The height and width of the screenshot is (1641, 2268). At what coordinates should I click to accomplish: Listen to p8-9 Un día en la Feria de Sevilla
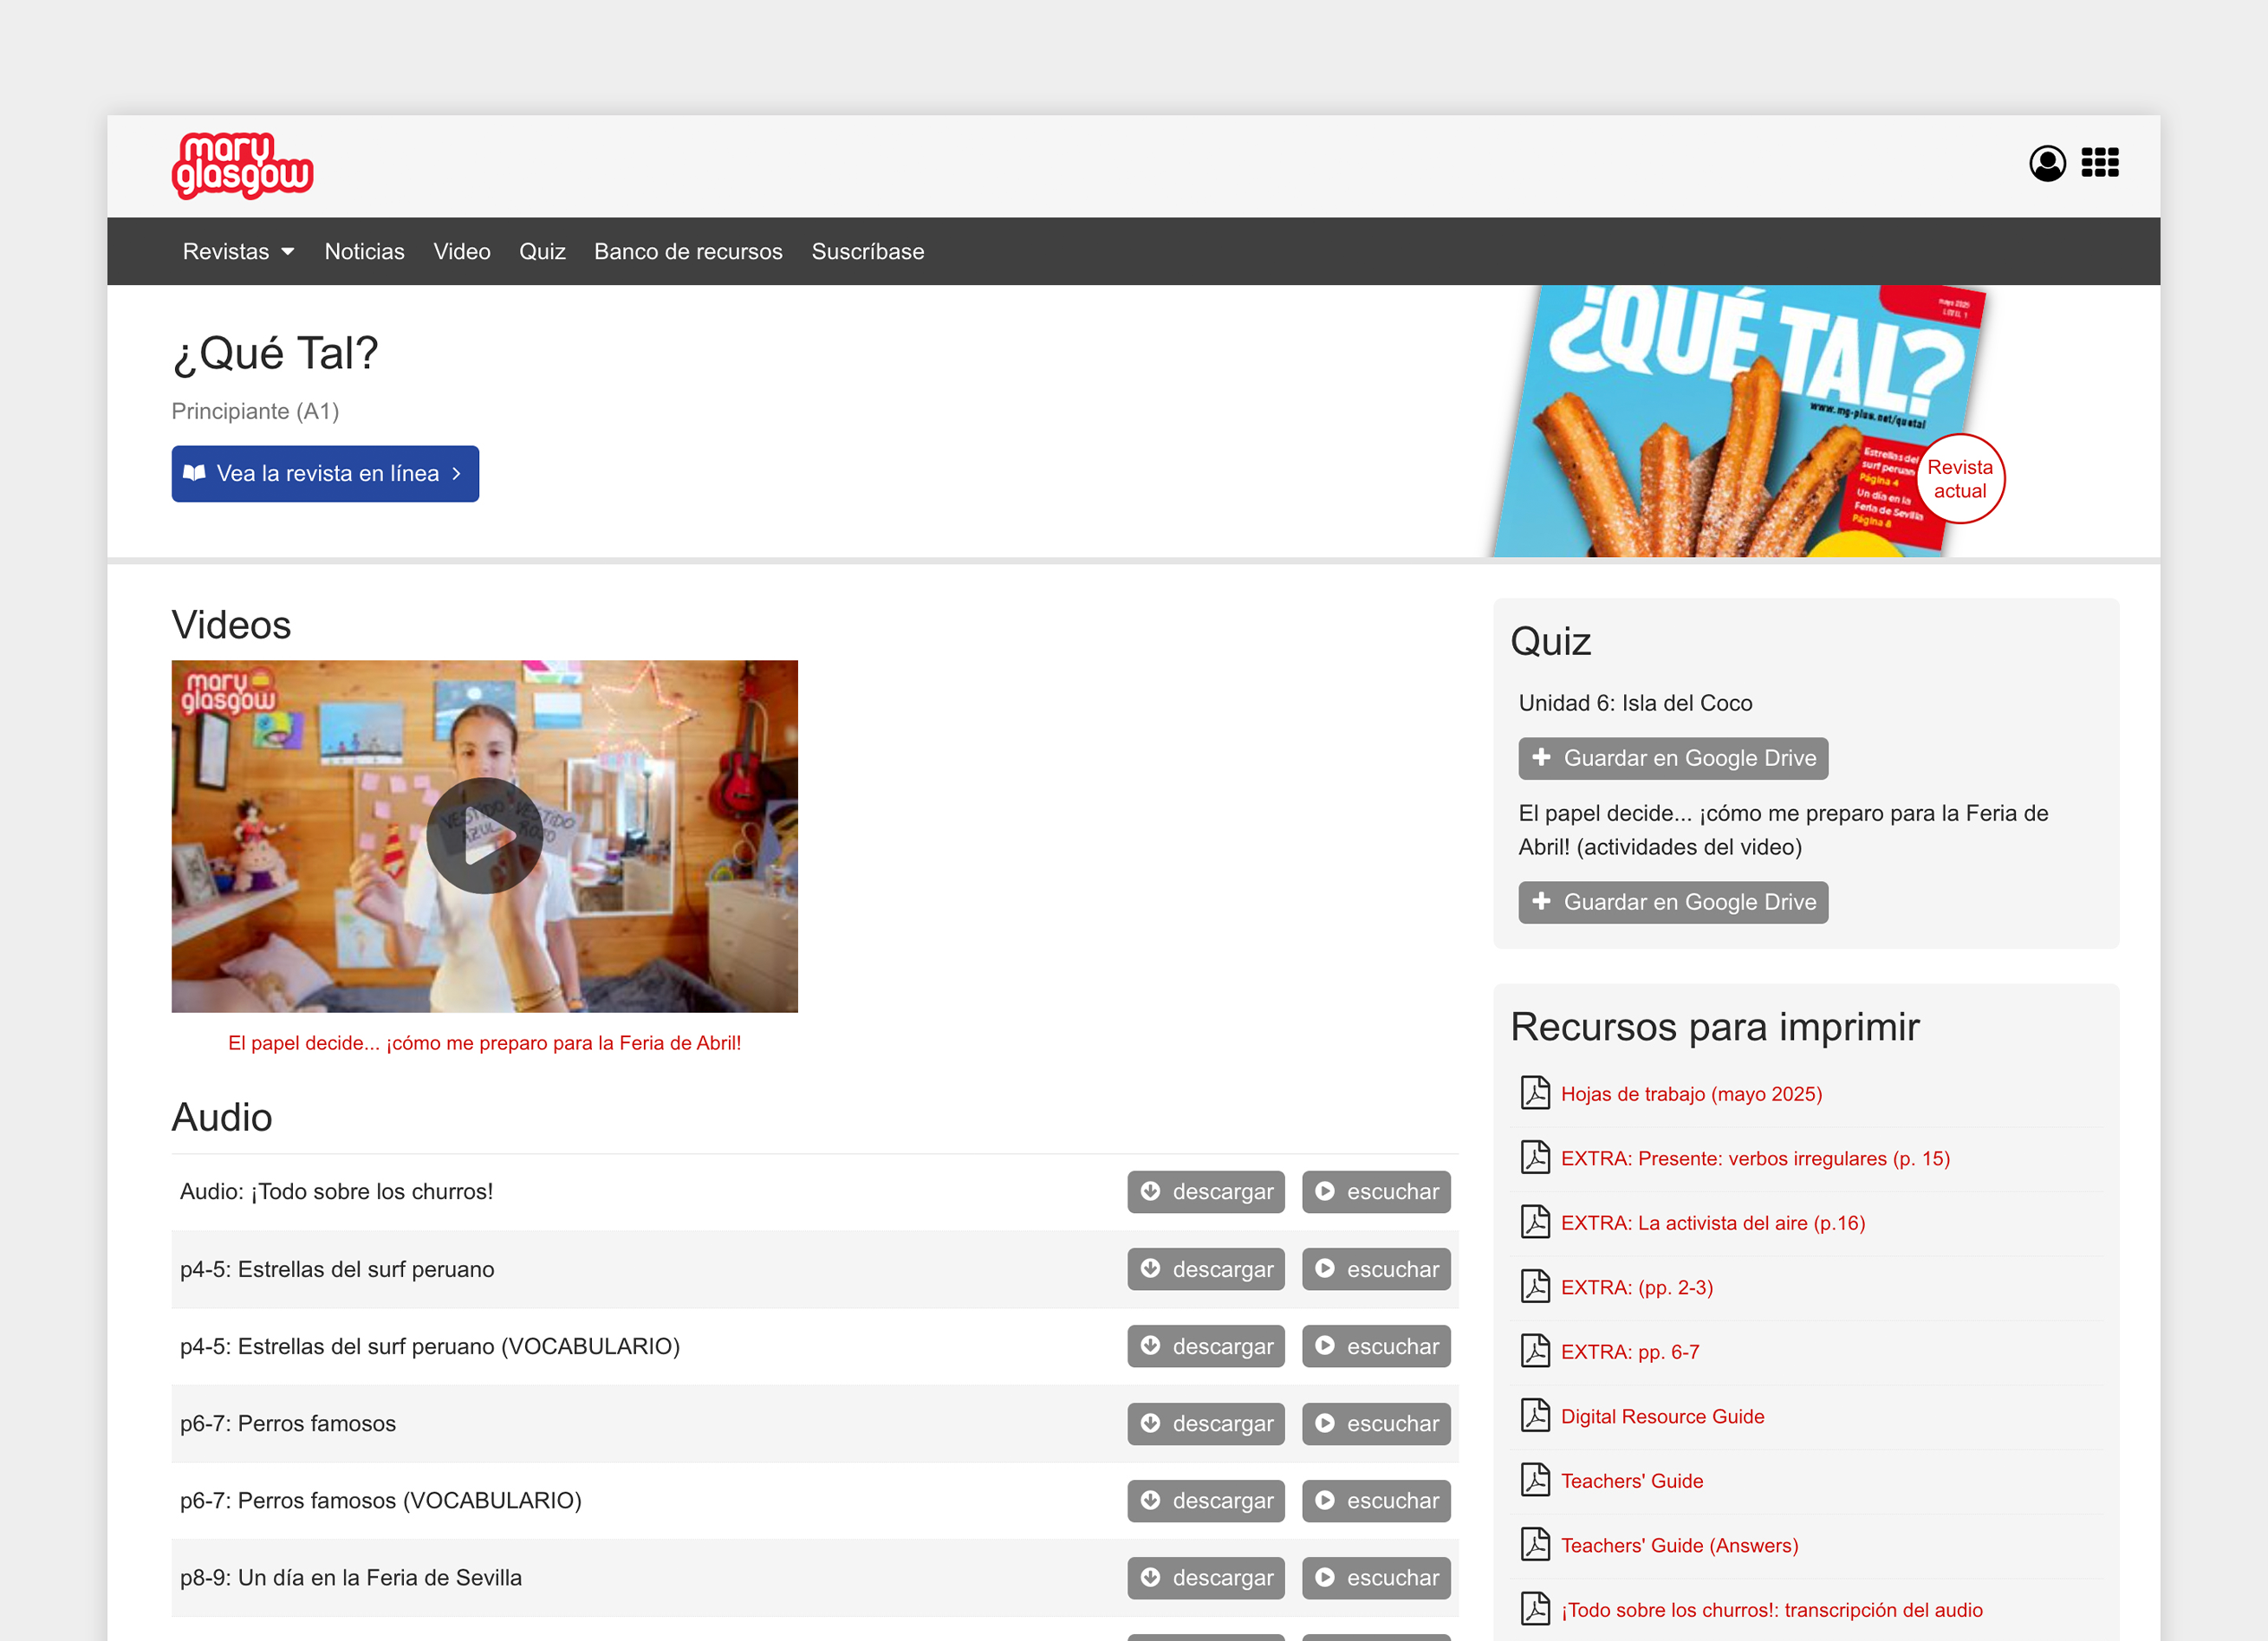[x=1375, y=1577]
